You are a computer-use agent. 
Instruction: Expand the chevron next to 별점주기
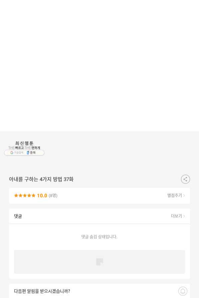(184, 195)
